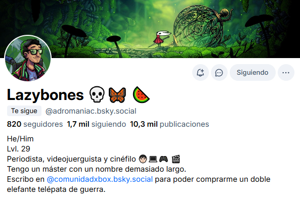
Task: Click the notification bell subscribe icon
Action: point(200,73)
